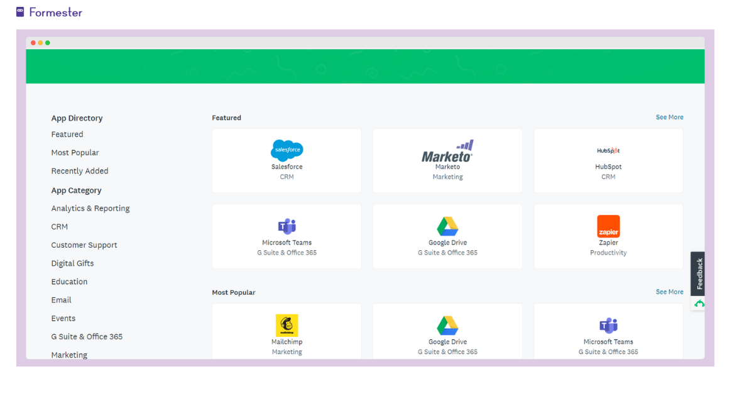Screen dimensions: 754x396
Task: Click the green scroll-to-top arrow icon
Action: pos(698,303)
